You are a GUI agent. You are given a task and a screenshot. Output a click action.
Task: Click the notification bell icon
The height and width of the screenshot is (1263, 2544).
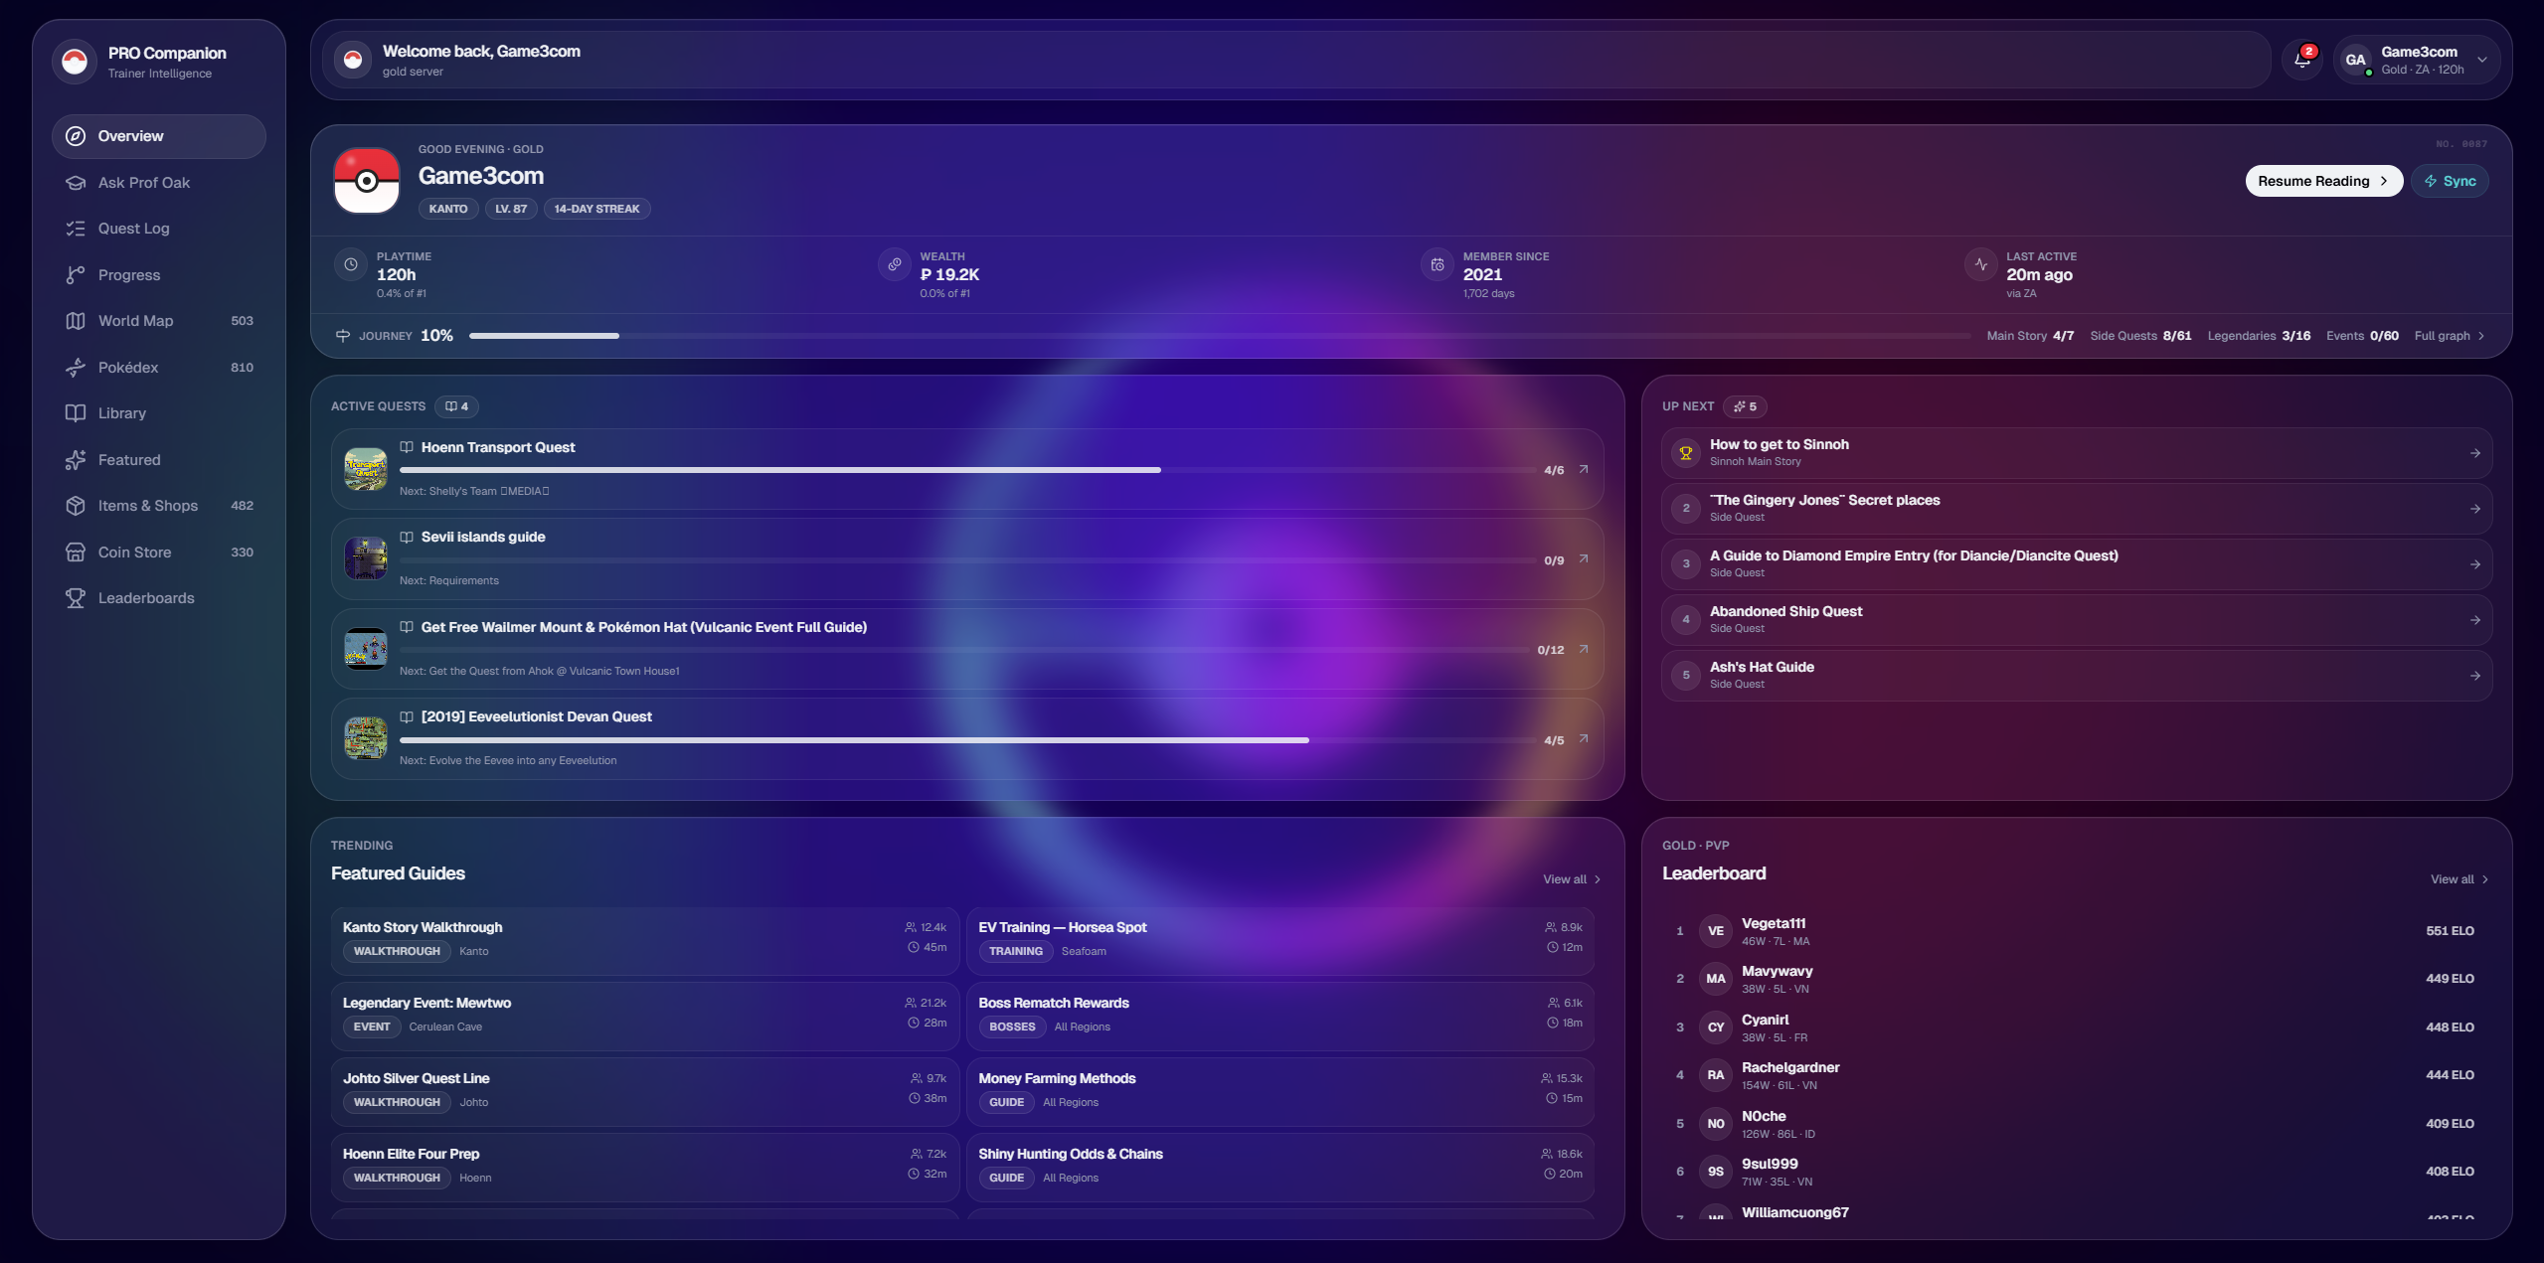(x=2300, y=60)
